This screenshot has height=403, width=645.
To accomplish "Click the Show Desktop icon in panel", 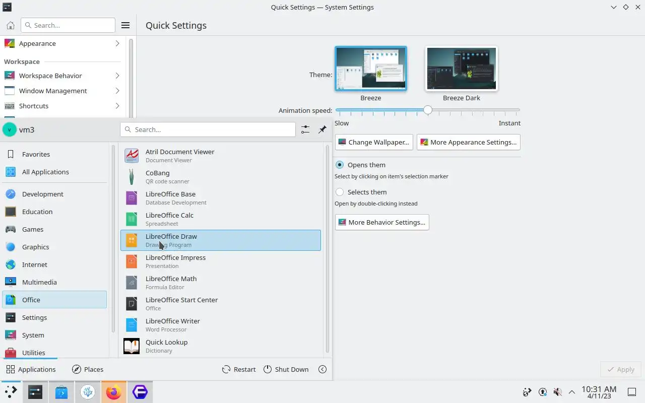I will coord(632,392).
